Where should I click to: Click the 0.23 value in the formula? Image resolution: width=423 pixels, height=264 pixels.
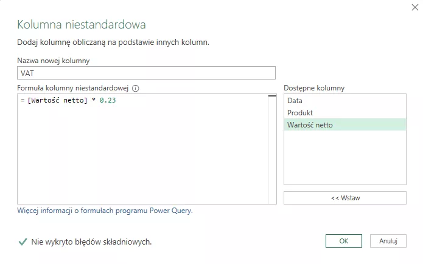point(107,101)
